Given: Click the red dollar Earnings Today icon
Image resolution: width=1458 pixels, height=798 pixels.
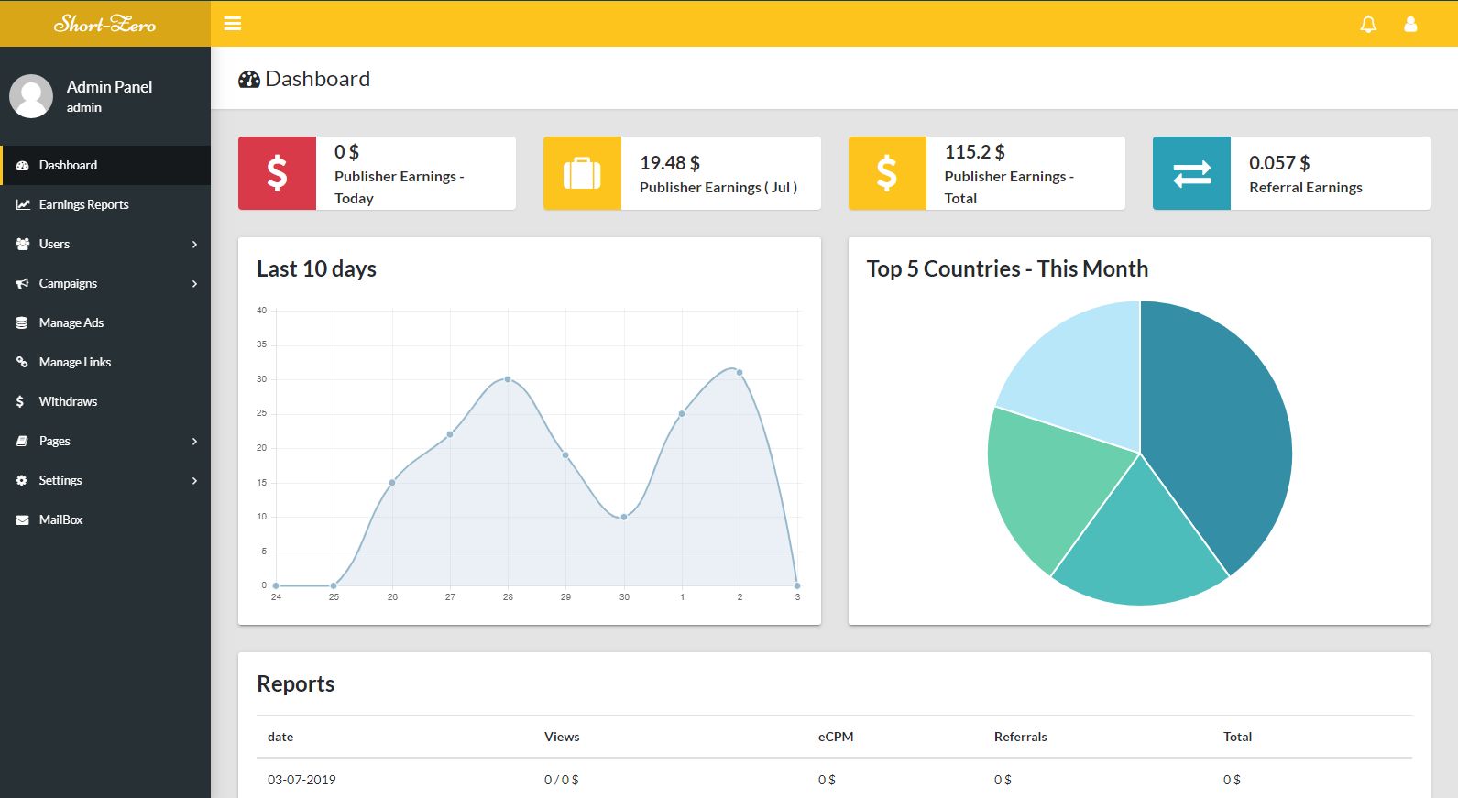Looking at the screenshot, I should click(277, 173).
